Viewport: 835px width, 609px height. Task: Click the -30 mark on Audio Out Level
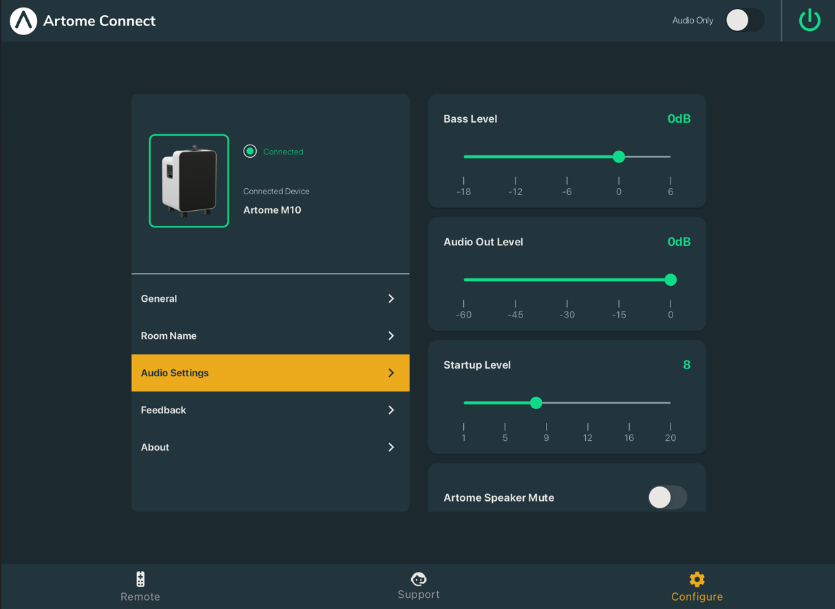coord(567,315)
